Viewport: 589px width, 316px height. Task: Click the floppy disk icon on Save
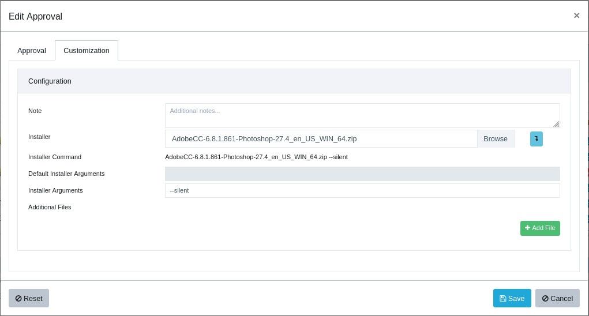coord(502,299)
